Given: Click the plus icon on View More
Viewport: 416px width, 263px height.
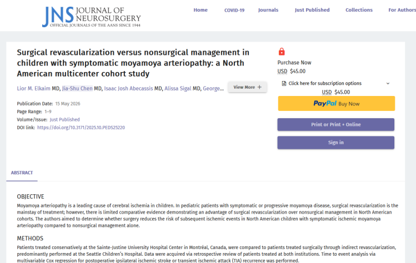Looking at the screenshot, I should click(259, 87).
